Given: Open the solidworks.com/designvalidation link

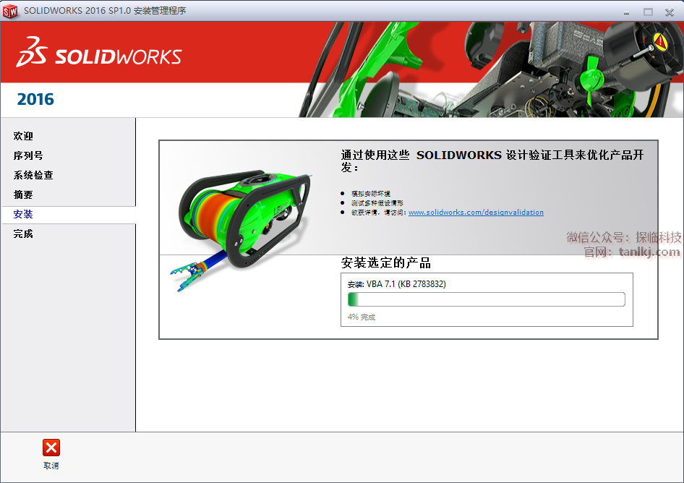Looking at the screenshot, I should [x=476, y=213].
